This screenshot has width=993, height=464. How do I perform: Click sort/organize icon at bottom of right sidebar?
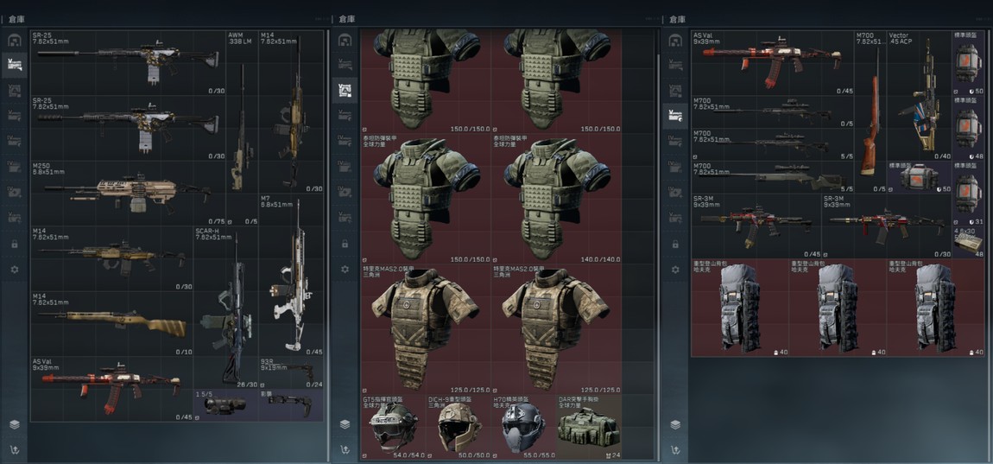[x=675, y=449]
